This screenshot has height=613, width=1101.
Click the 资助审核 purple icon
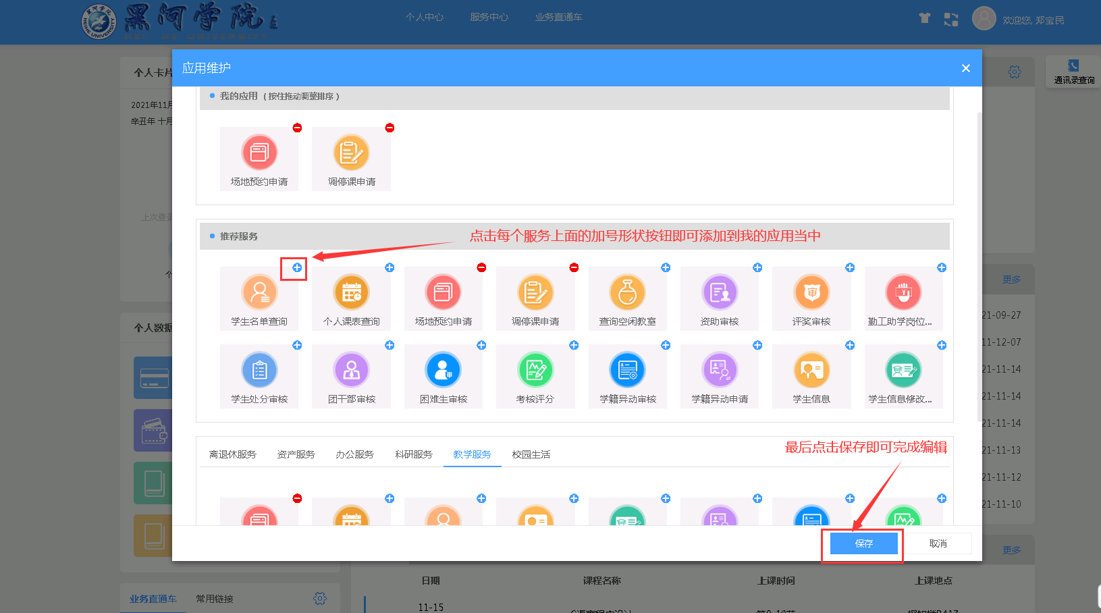click(x=720, y=292)
